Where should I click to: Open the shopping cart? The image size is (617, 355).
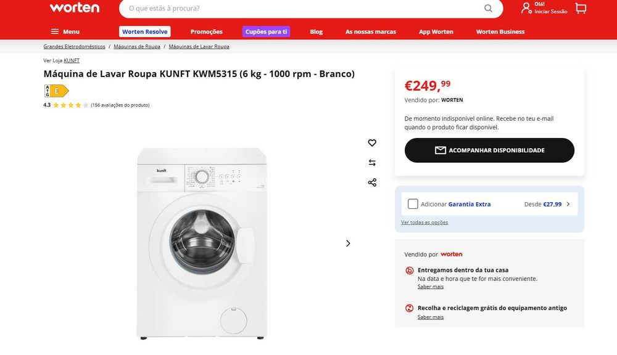point(581,9)
